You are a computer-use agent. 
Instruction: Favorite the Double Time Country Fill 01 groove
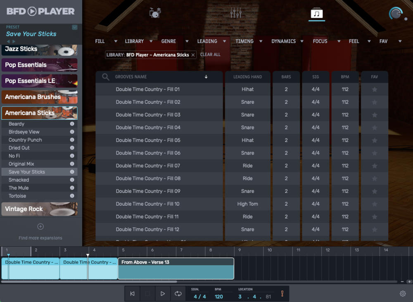[374, 89]
